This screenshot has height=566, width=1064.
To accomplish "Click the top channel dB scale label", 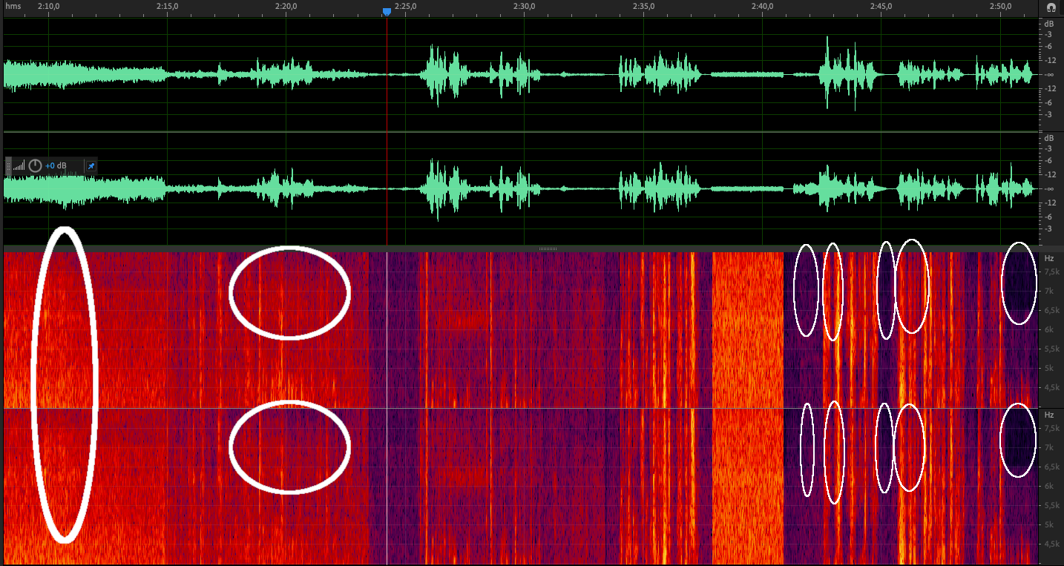I will pyautogui.click(x=1048, y=23).
